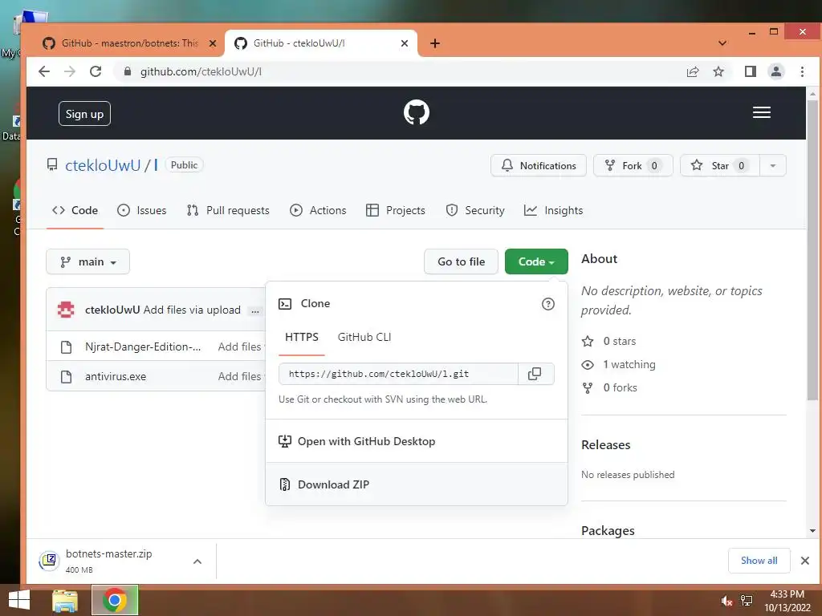Share this page via the address bar icon
The height and width of the screenshot is (616, 822).
point(693,71)
